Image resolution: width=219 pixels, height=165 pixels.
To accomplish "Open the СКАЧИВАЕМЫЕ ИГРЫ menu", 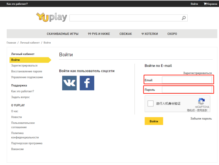I will 63,34.
